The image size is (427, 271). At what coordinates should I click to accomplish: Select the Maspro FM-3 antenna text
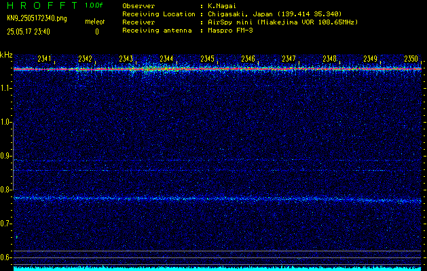point(230,30)
